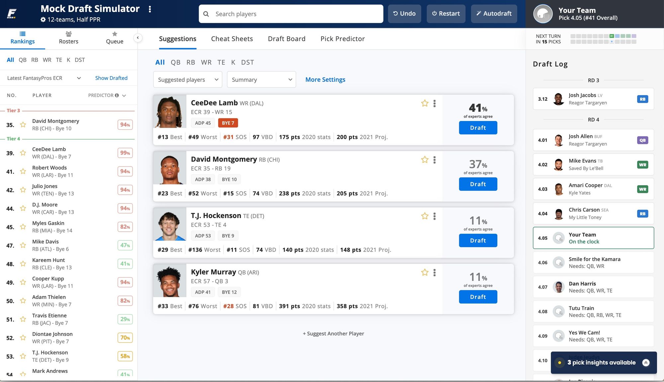Switch to the Cheat Sheets tab
Image resolution: width=664 pixels, height=382 pixels.
[232, 38]
